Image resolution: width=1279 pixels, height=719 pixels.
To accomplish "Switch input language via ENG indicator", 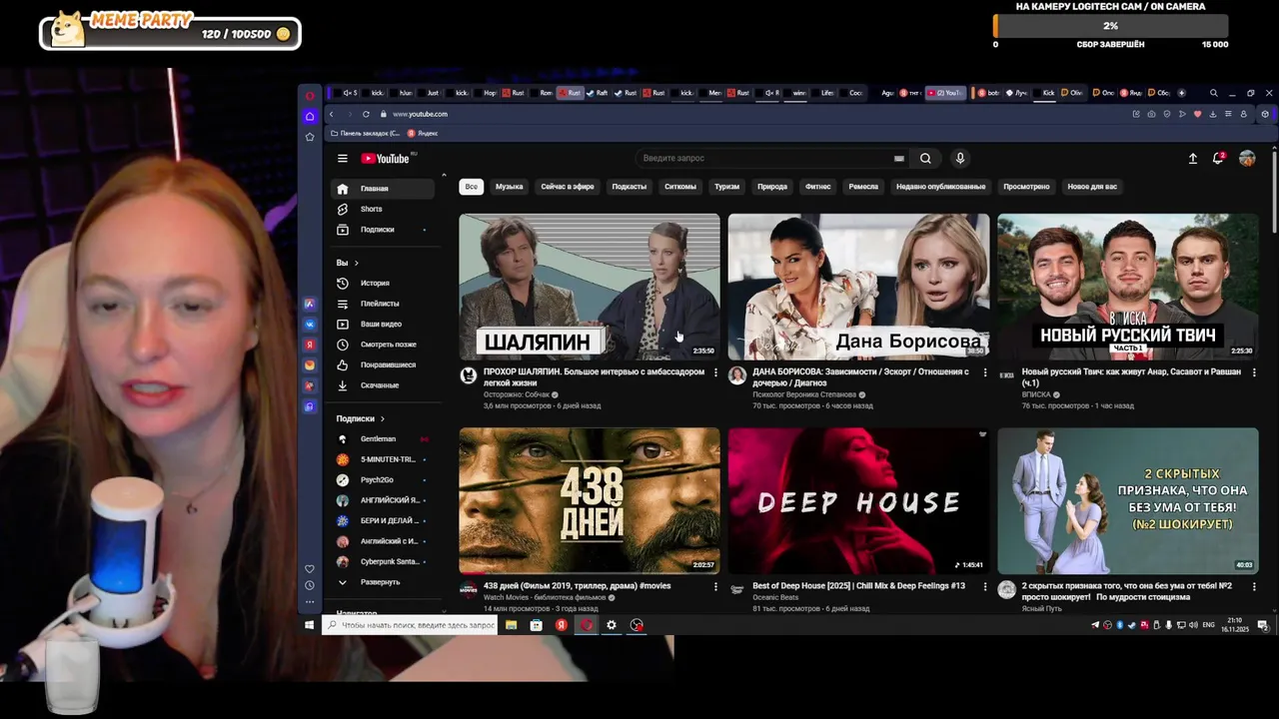I will (x=1208, y=625).
